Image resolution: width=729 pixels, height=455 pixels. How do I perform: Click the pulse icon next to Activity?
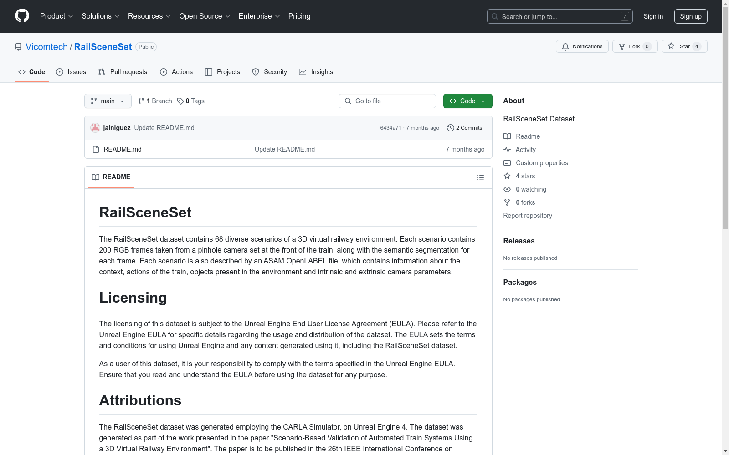click(507, 150)
